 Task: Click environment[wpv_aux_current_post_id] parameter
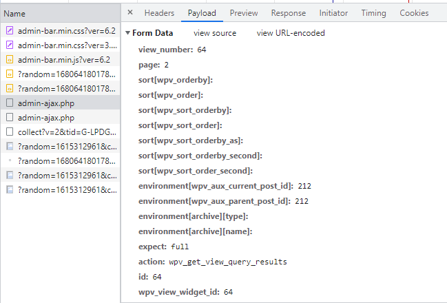(216, 186)
